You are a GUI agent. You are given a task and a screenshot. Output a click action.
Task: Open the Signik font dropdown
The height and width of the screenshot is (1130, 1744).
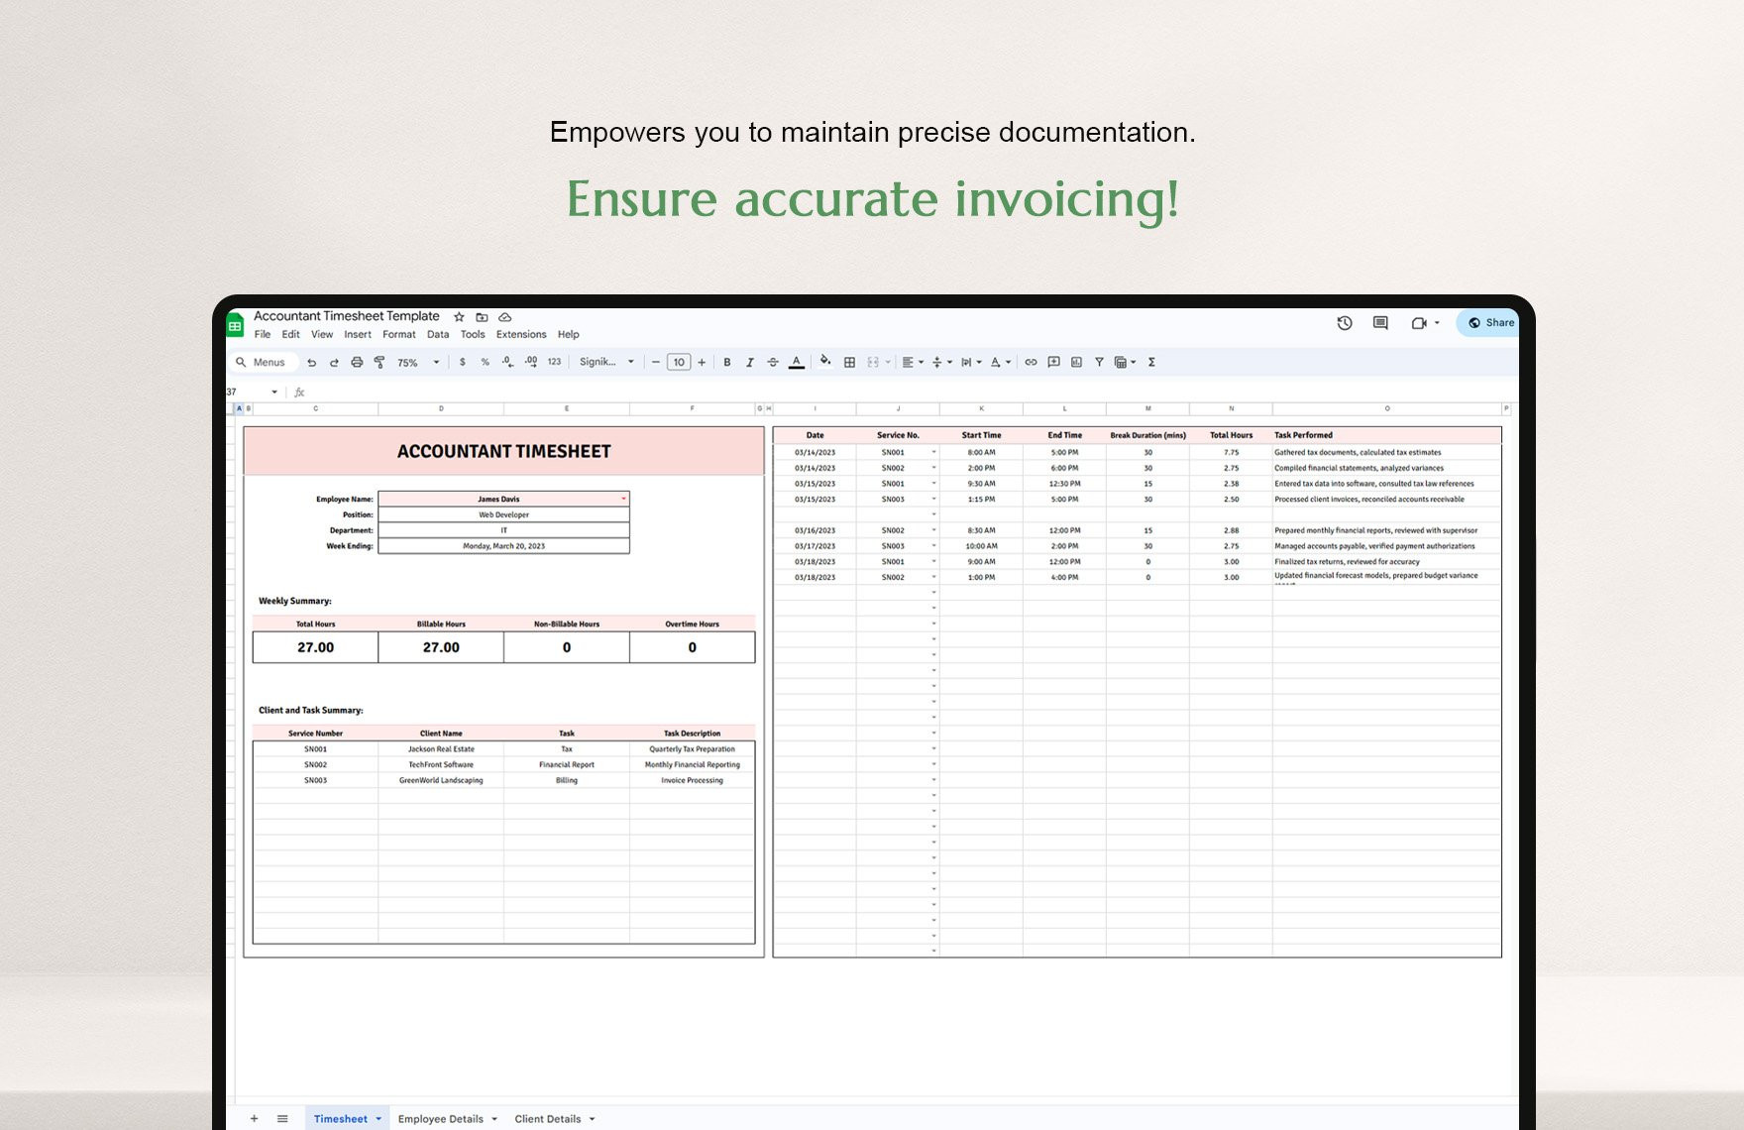pos(606,363)
